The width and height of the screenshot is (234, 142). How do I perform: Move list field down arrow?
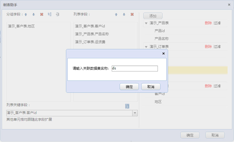[x=124, y=14]
